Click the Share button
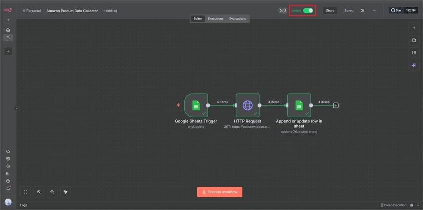The height and width of the screenshot is (210, 423). [330, 11]
